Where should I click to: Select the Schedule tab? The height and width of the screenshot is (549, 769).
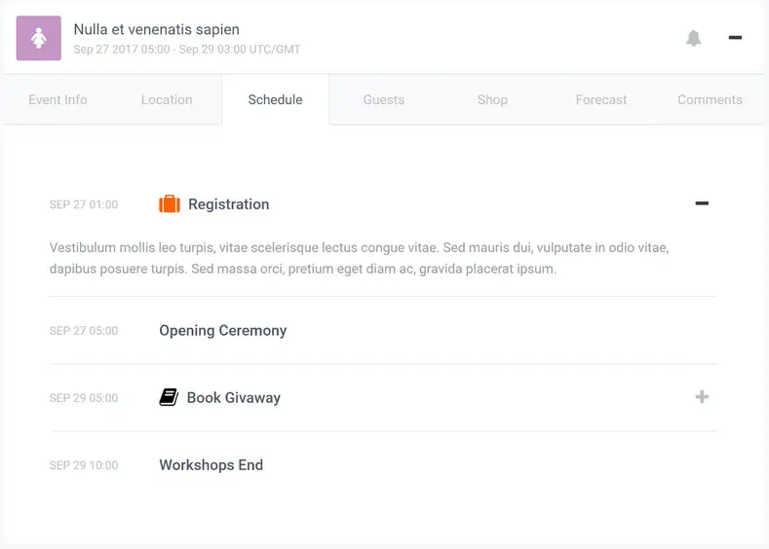(x=275, y=99)
